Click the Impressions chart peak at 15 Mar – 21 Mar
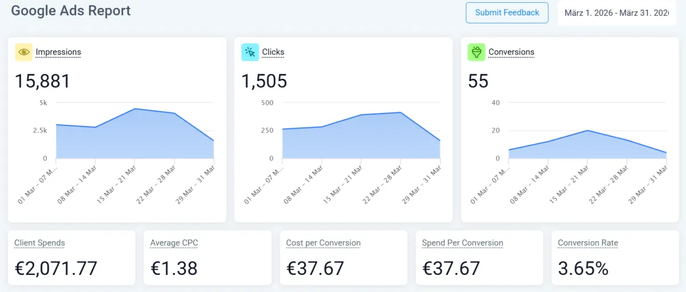The height and width of the screenshot is (292, 686). click(135, 108)
